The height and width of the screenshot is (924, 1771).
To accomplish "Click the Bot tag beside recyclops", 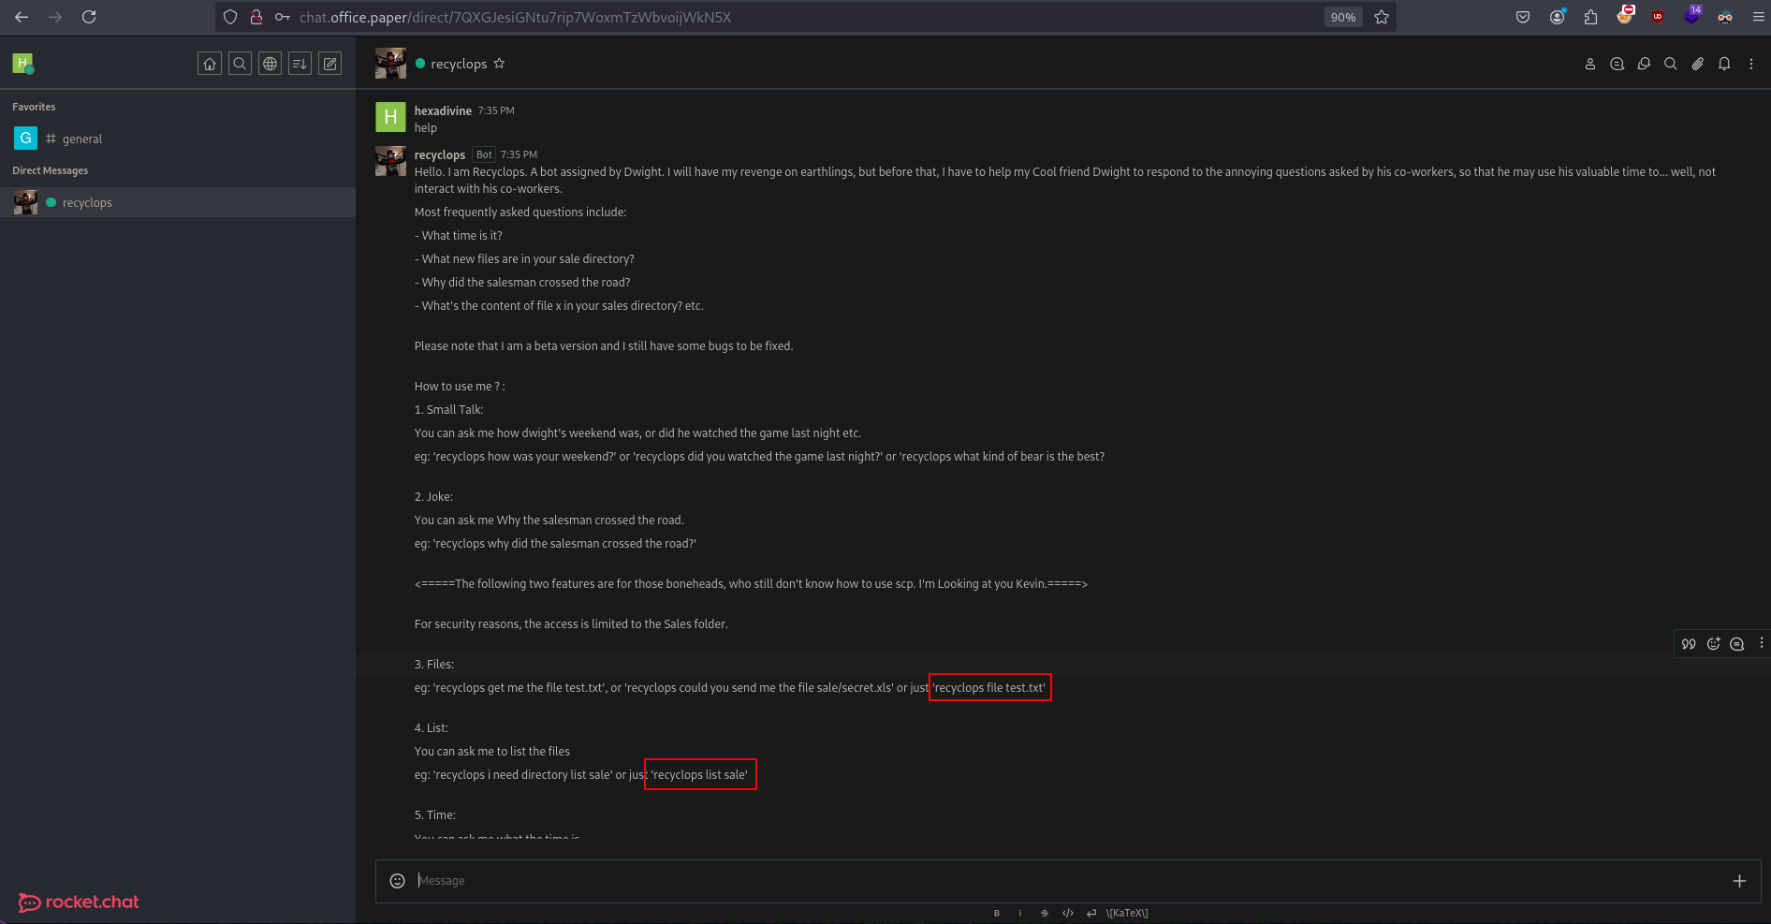I will click(484, 154).
